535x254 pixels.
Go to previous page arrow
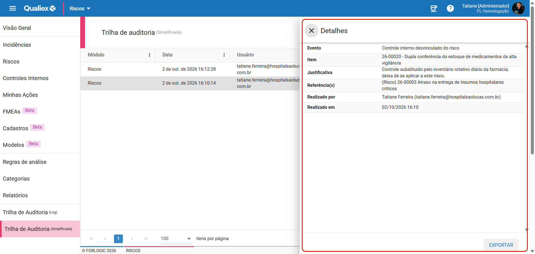pyautogui.click(x=105, y=238)
